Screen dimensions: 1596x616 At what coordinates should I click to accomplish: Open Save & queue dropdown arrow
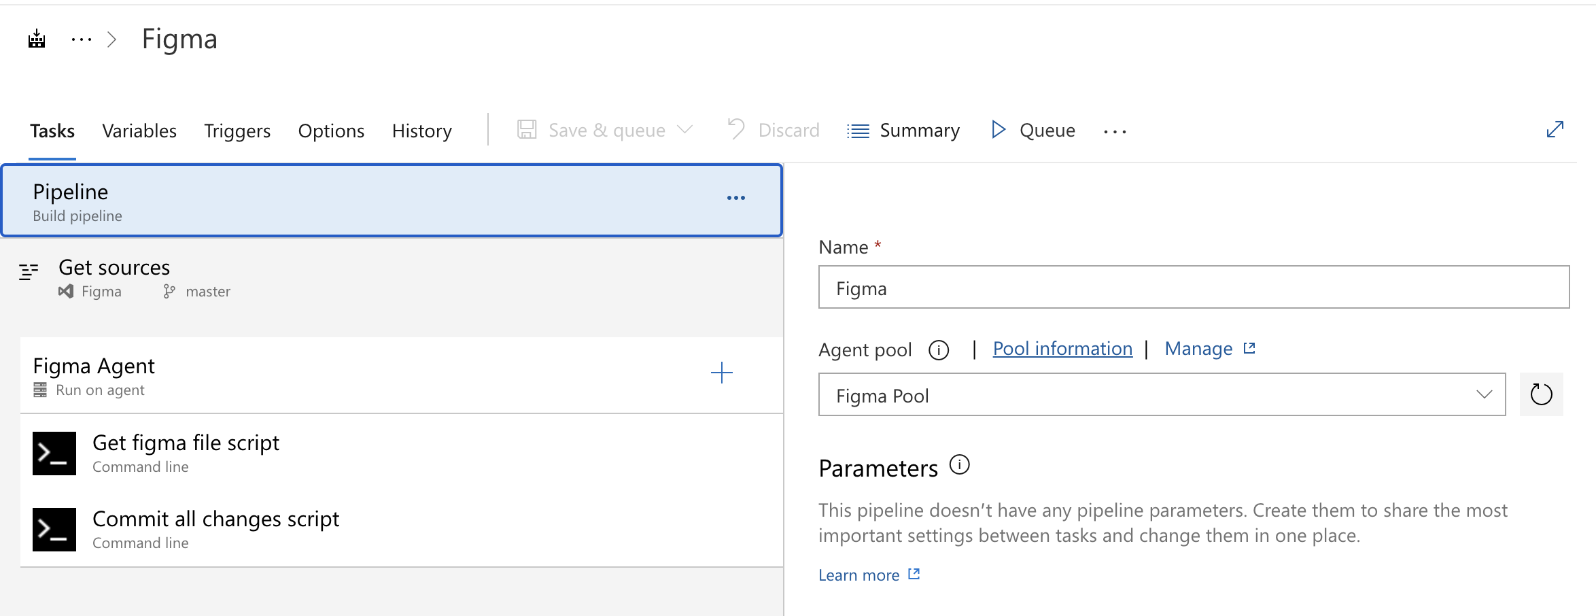685,130
